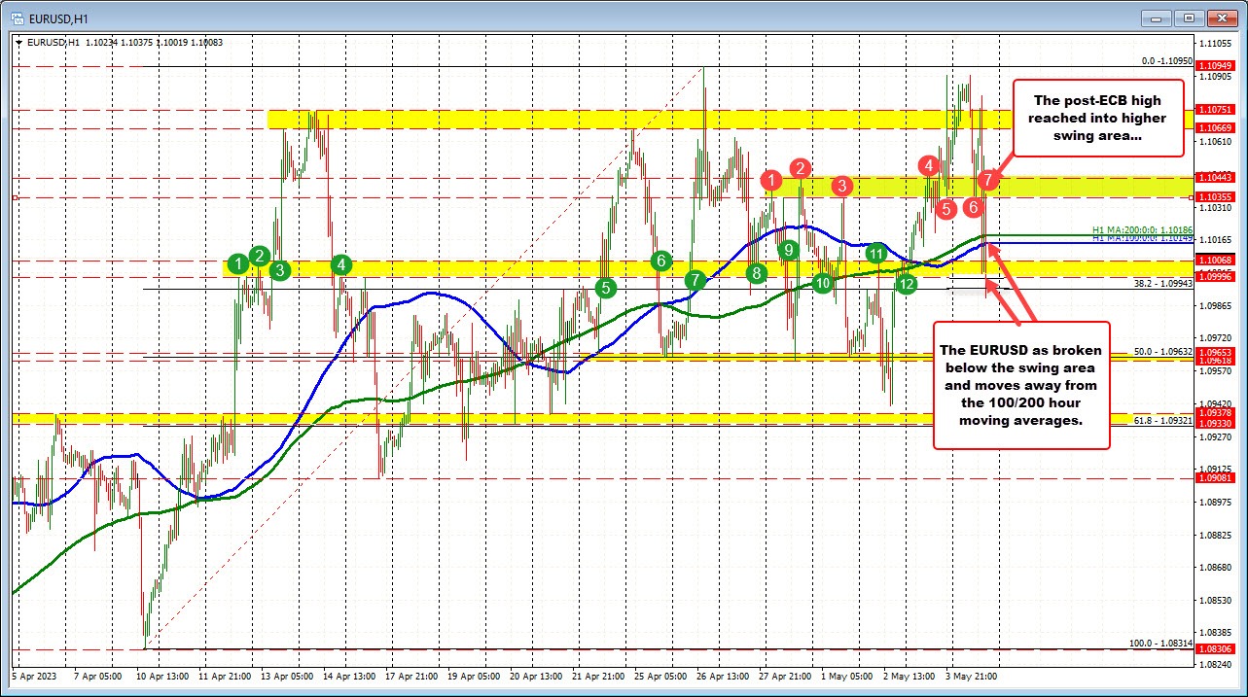1248x697 pixels.
Task: Open the chart window icon menu
Action: click(19, 17)
